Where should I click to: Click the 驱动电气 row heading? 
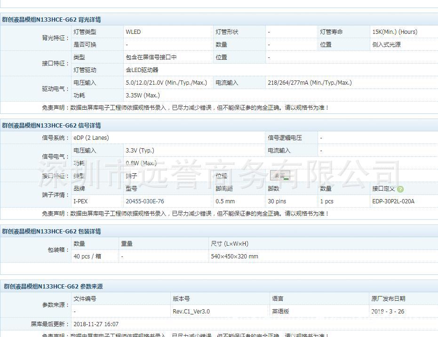pyautogui.click(x=56, y=89)
